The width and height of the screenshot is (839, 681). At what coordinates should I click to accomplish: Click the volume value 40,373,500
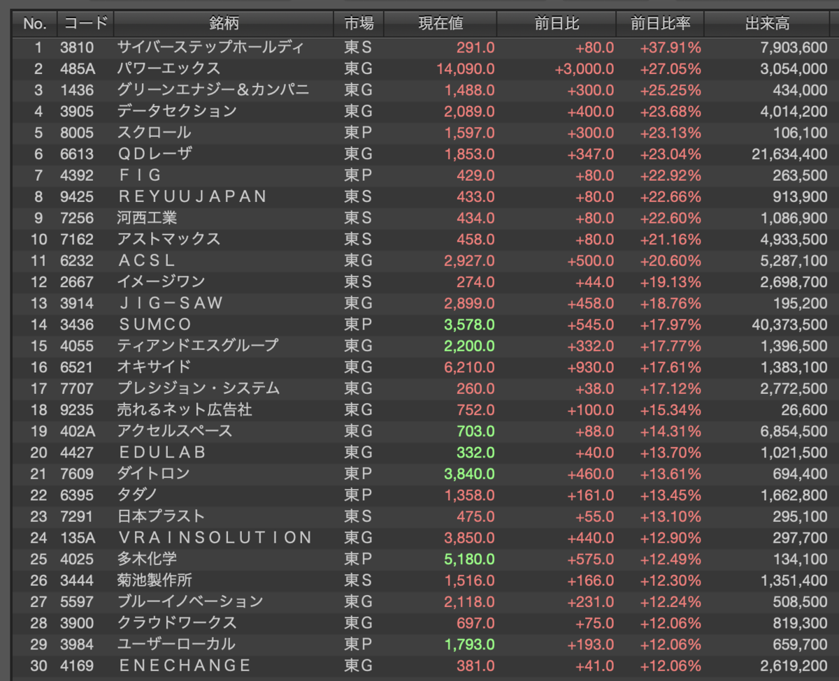(x=790, y=324)
